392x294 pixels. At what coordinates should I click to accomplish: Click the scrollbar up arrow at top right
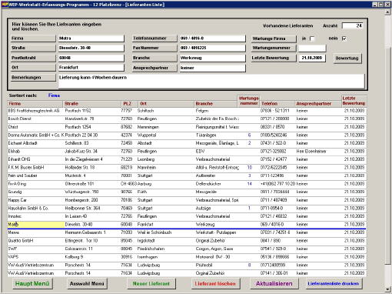387,12
